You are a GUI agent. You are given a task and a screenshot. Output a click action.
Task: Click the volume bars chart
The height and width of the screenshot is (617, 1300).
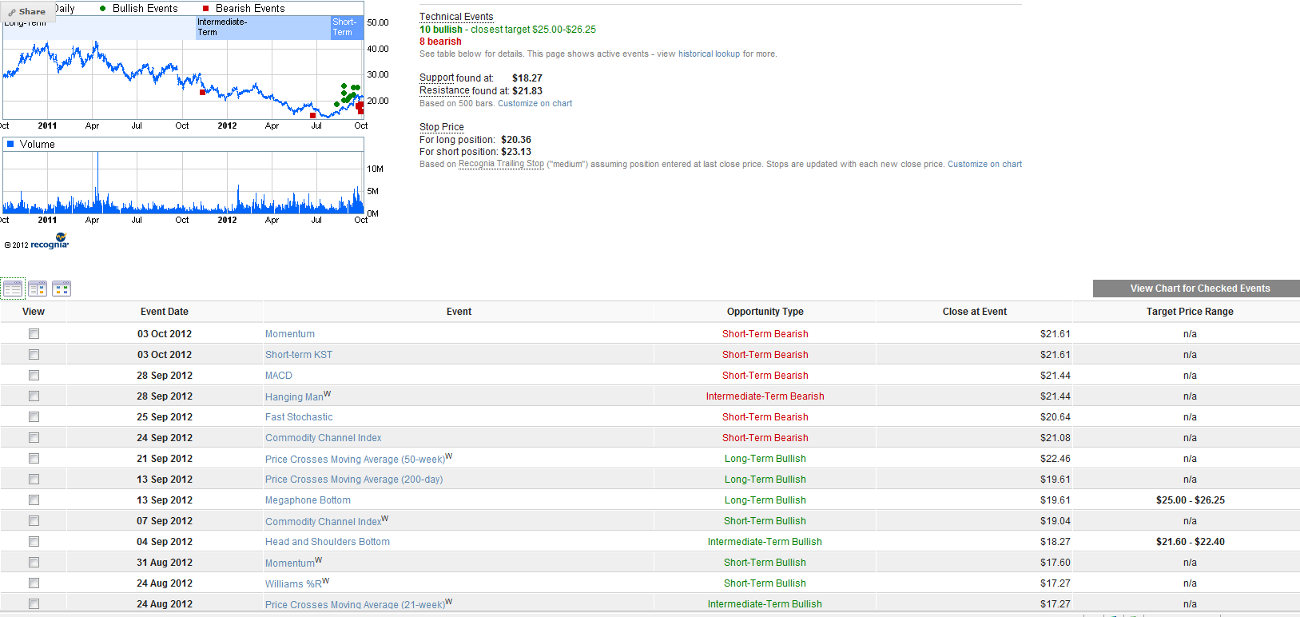tap(183, 182)
